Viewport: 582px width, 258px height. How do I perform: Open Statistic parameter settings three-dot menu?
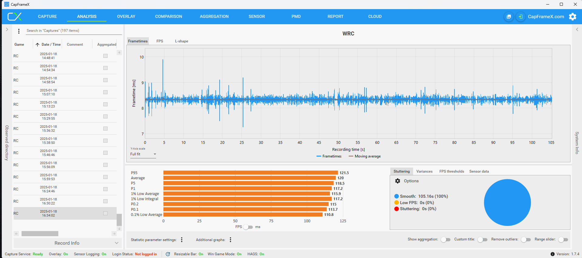click(182, 240)
